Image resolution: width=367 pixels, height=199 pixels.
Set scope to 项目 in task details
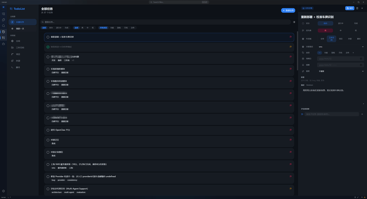click(341, 39)
